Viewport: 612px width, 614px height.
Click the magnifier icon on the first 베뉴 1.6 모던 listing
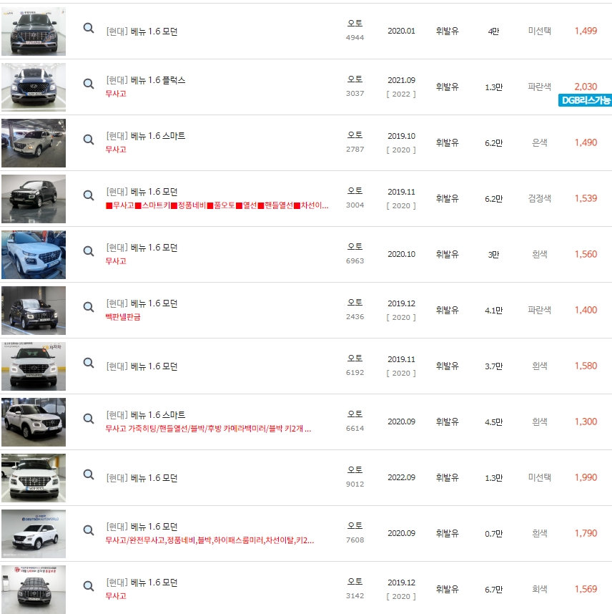point(88,29)
